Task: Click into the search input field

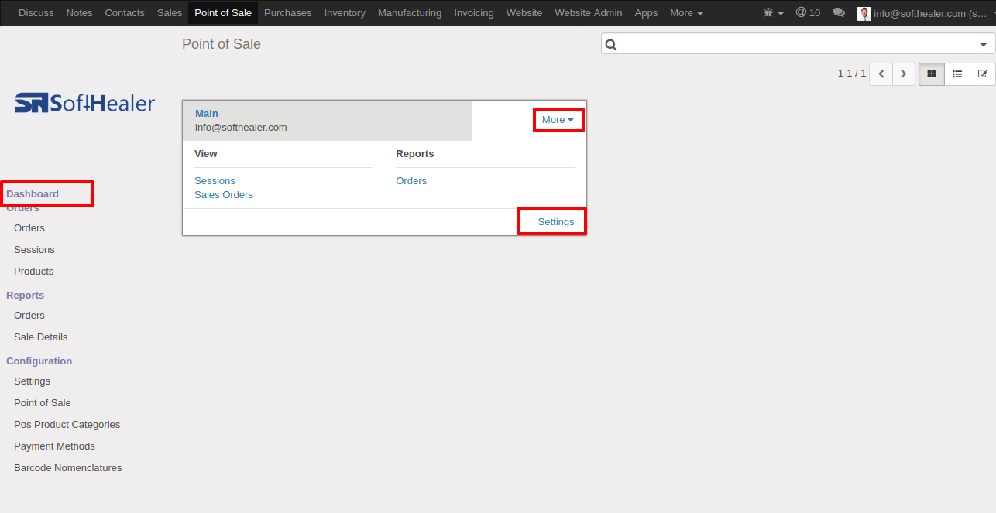Action: 798,44
